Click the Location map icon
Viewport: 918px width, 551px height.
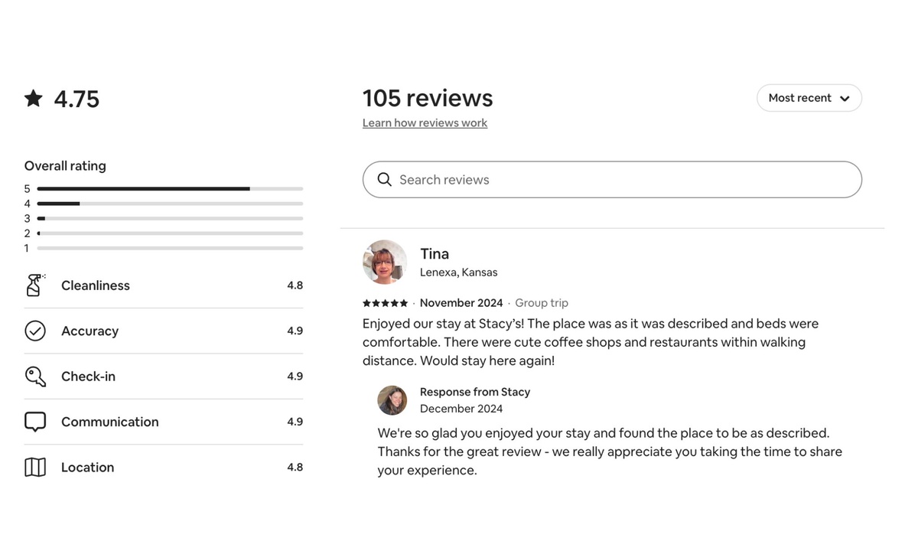35,467
